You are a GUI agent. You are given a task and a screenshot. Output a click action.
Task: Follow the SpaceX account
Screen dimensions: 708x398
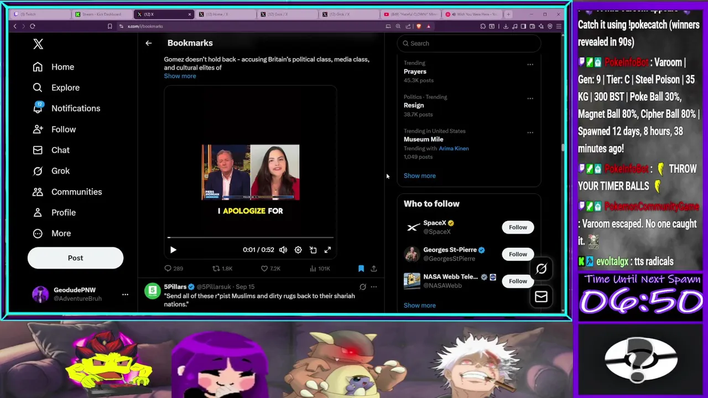coord(518,227)
